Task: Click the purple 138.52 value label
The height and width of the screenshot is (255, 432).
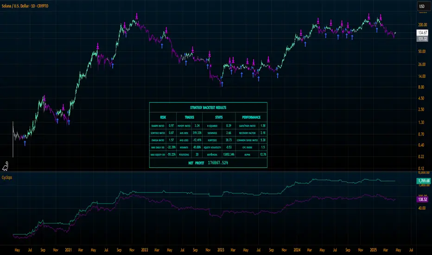Action: 421,199
